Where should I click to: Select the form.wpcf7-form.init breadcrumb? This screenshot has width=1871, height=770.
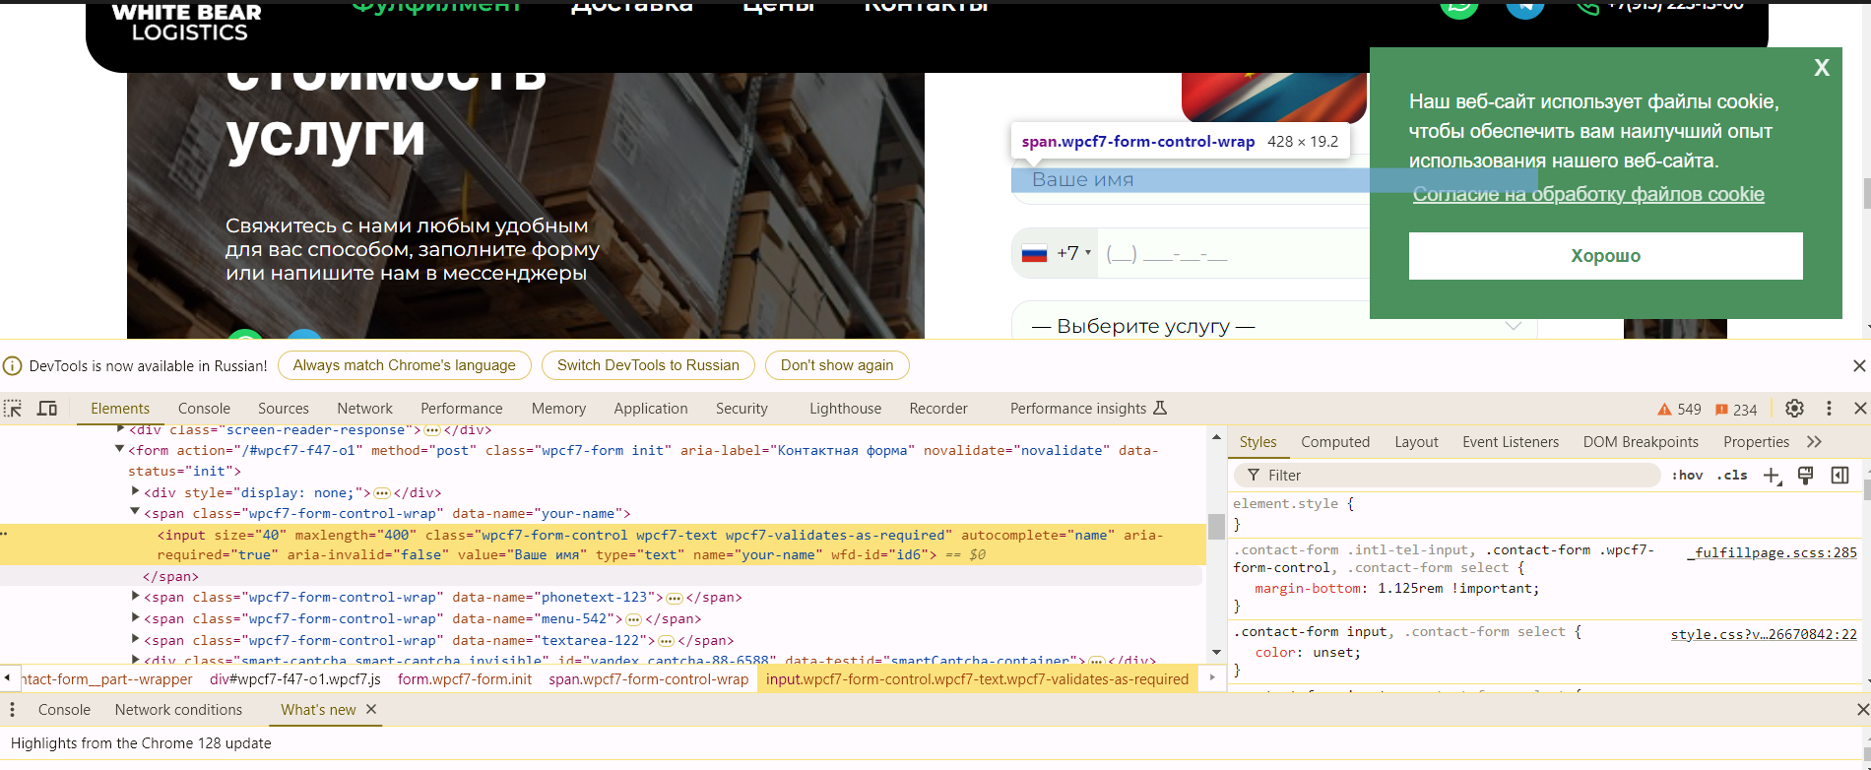coord(465,679)
